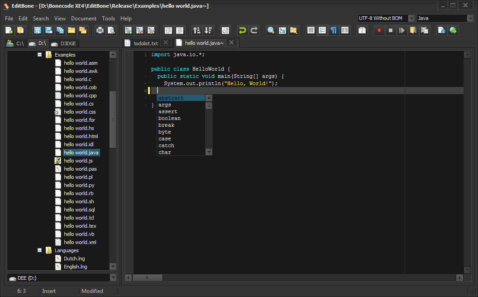Click the stacked yellow folders toolbar icon

coord(83,30)
